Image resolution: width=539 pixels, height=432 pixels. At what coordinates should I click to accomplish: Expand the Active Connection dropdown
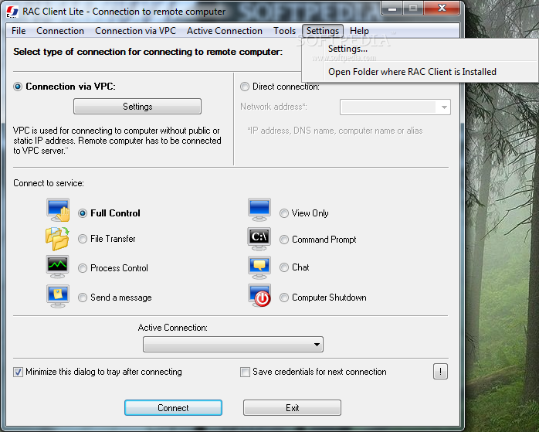coord(233,345)
